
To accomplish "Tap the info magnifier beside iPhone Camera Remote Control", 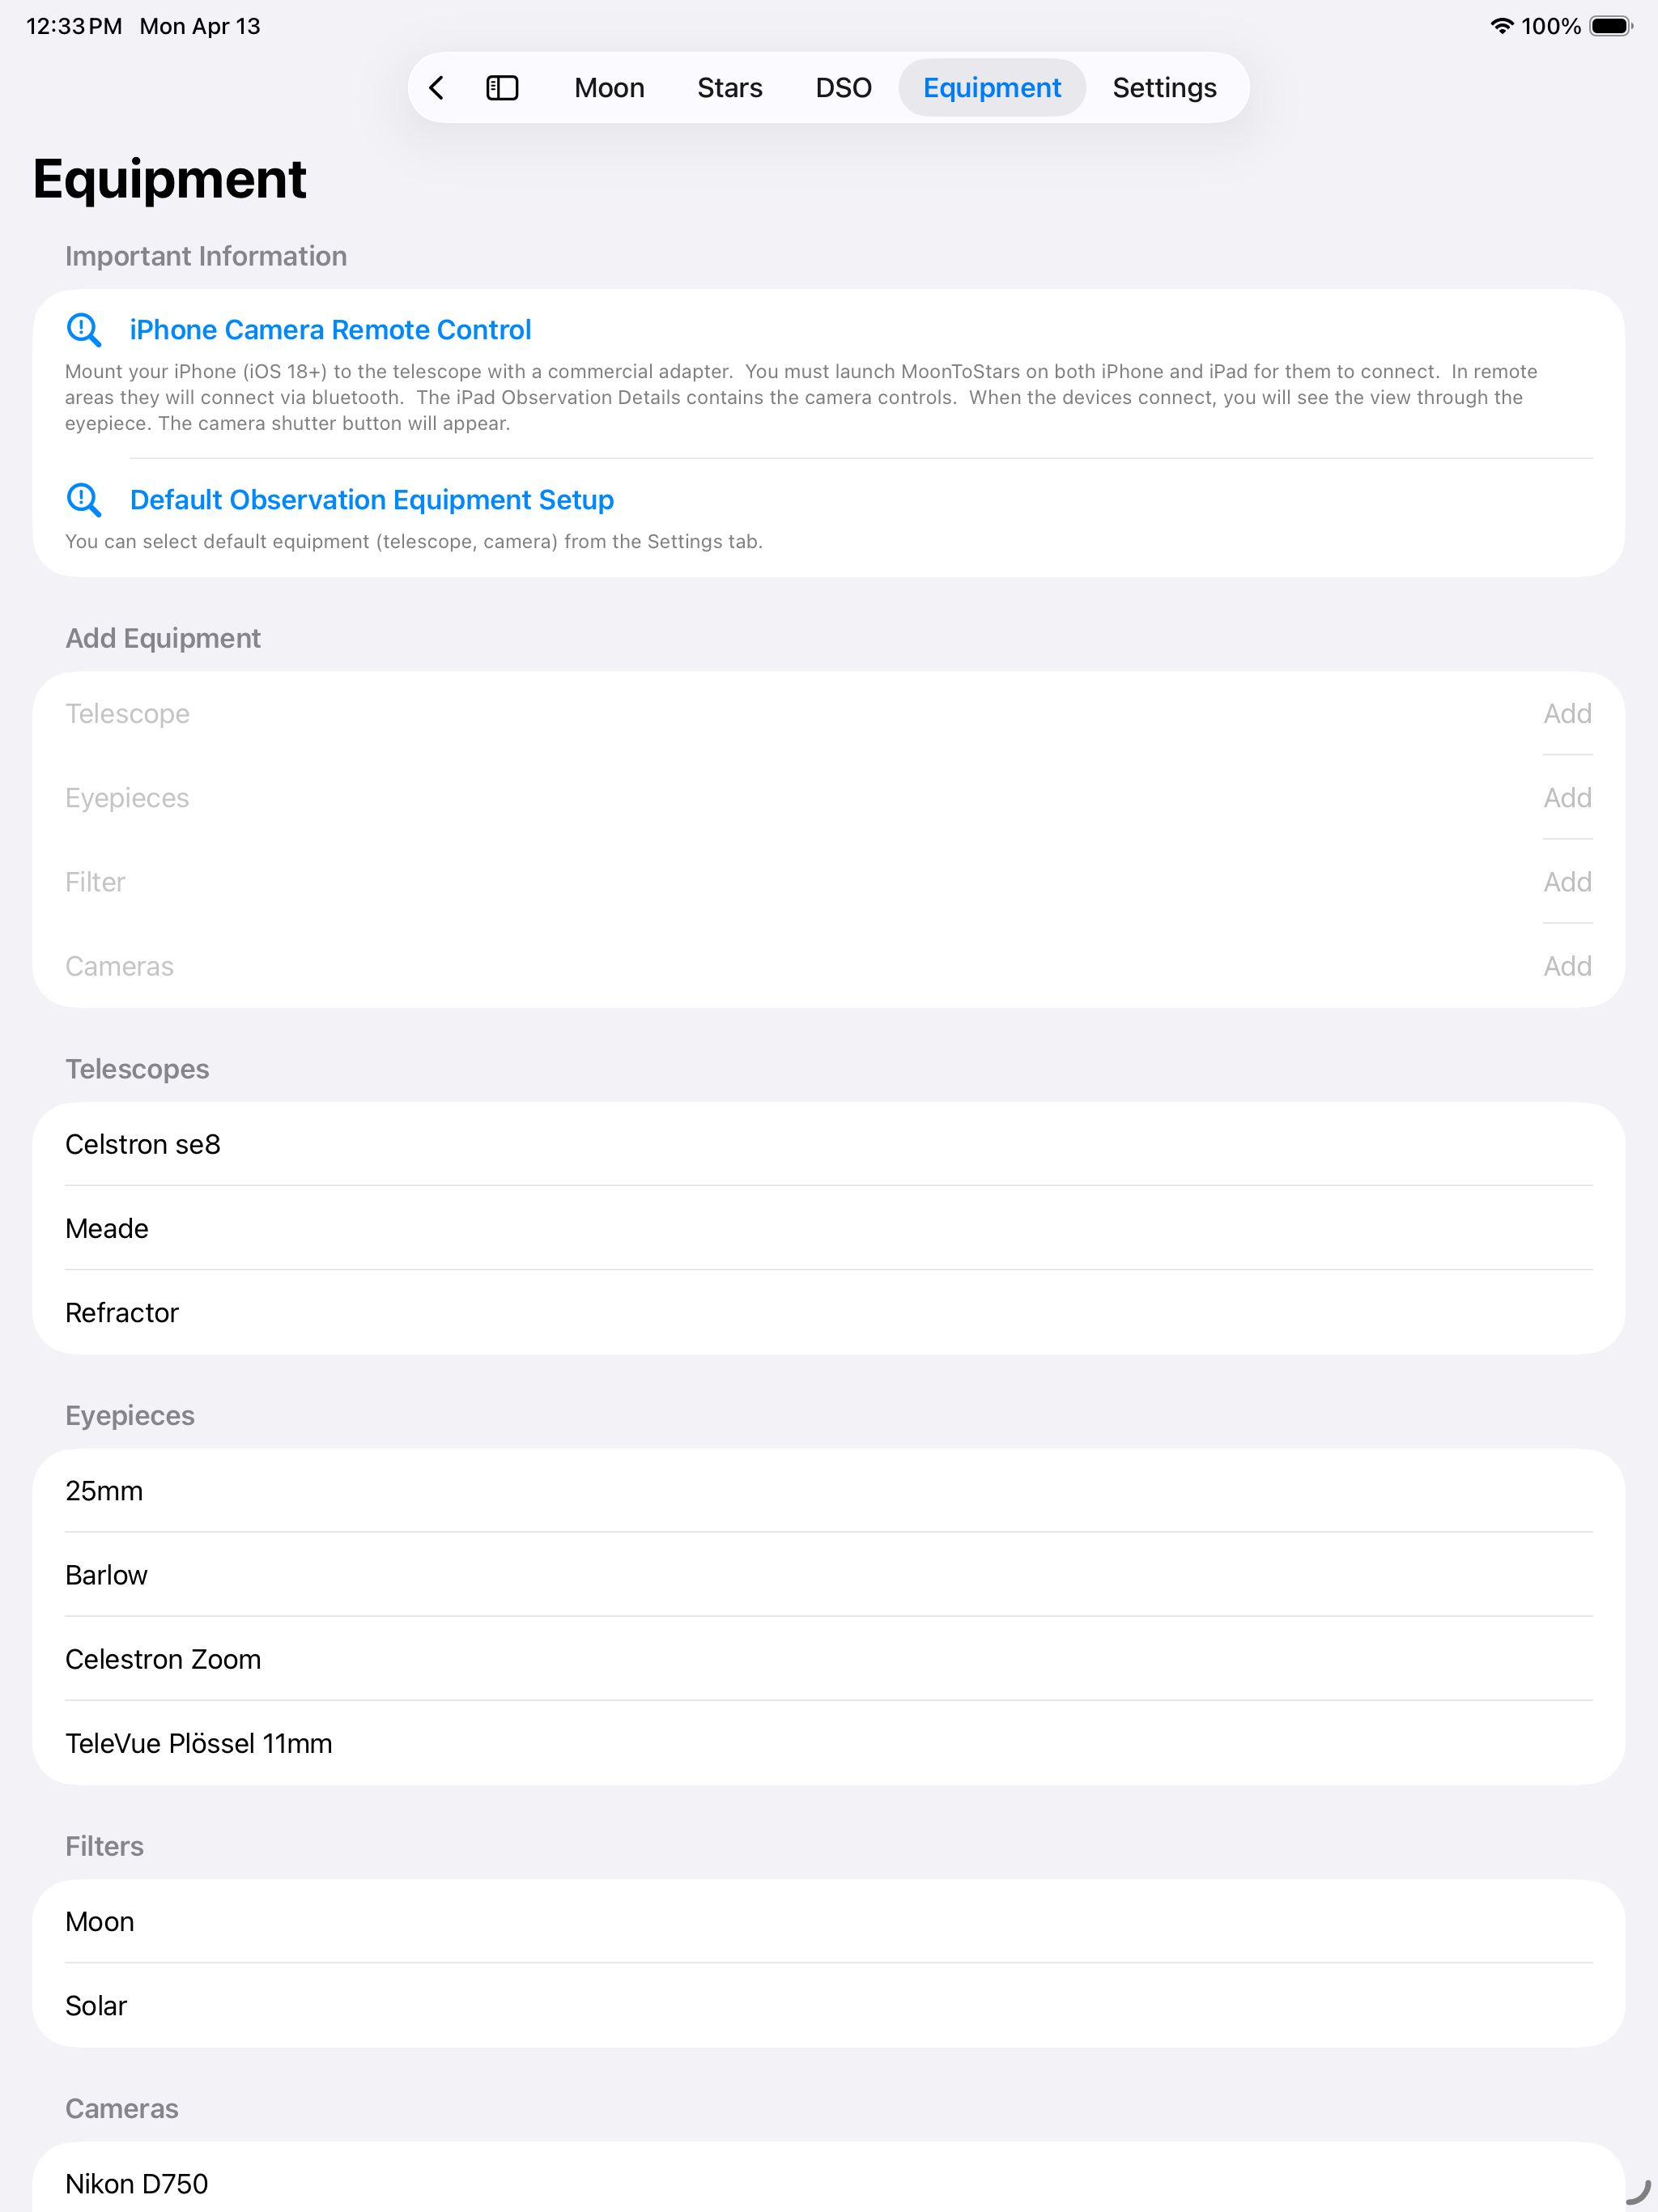I will click(84, 330).
